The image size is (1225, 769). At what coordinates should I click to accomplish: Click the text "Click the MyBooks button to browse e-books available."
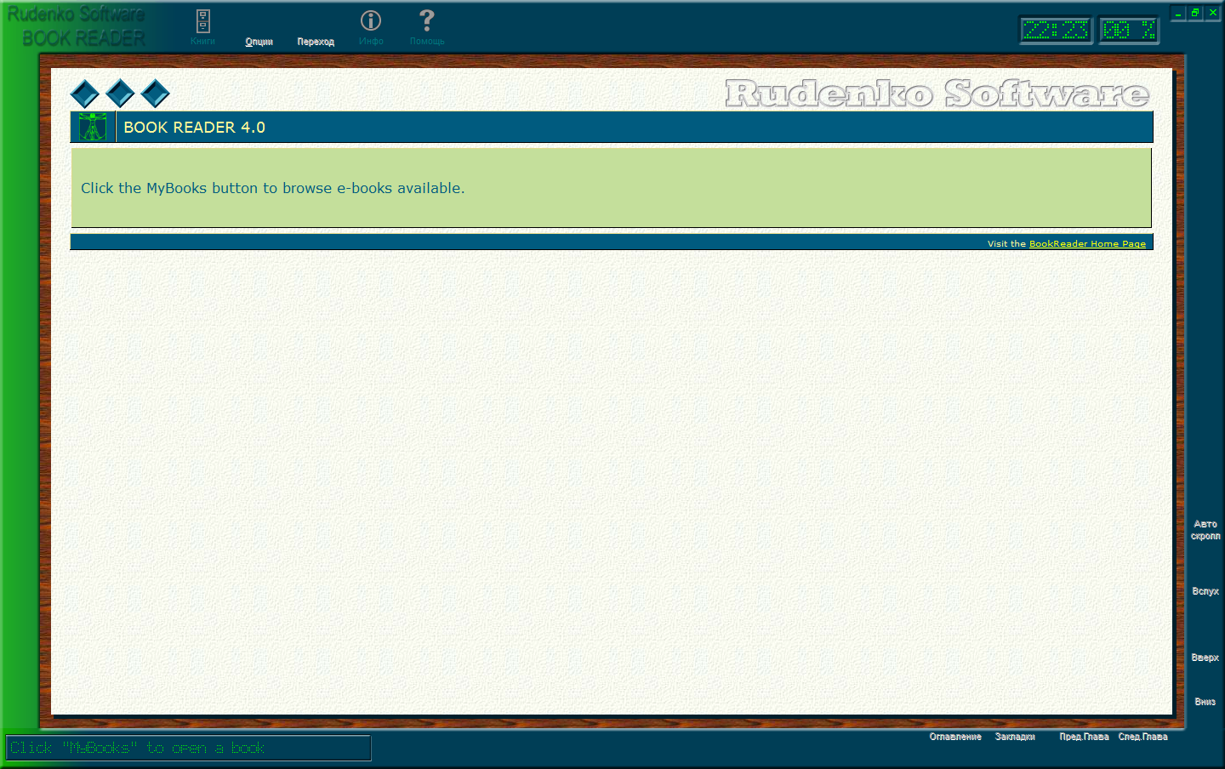pyautogui.click(x=273, y=188)
